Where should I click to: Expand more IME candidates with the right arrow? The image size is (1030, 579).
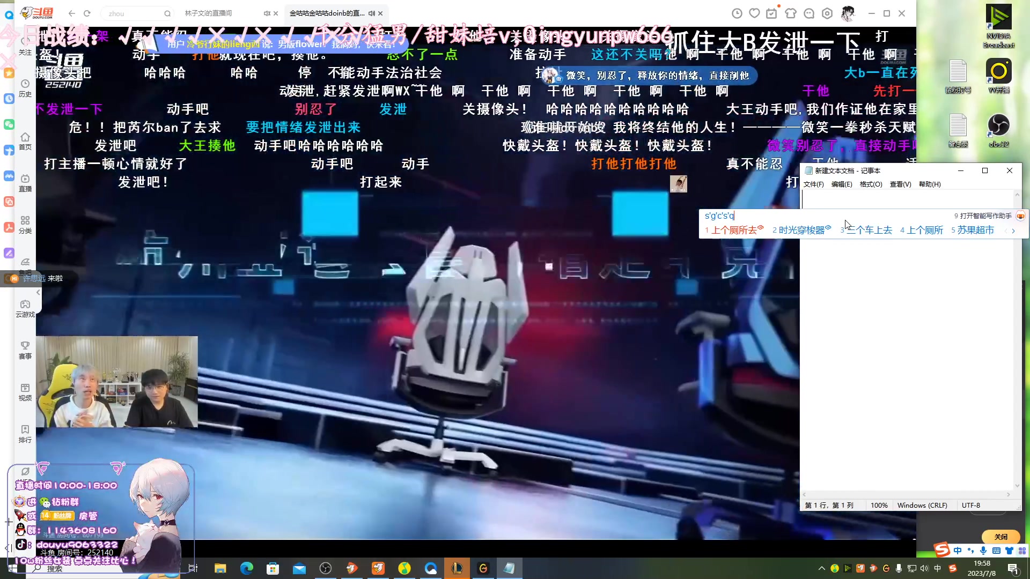1013,231
